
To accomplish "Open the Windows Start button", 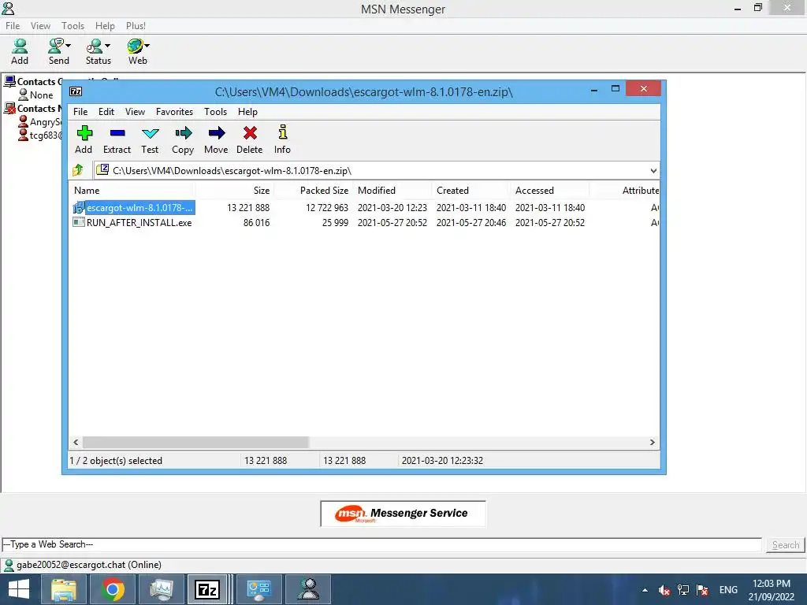I will (x=19, y=589).
